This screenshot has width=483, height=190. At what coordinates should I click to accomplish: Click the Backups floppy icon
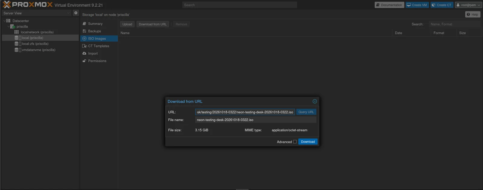click(x=85, y=31)
